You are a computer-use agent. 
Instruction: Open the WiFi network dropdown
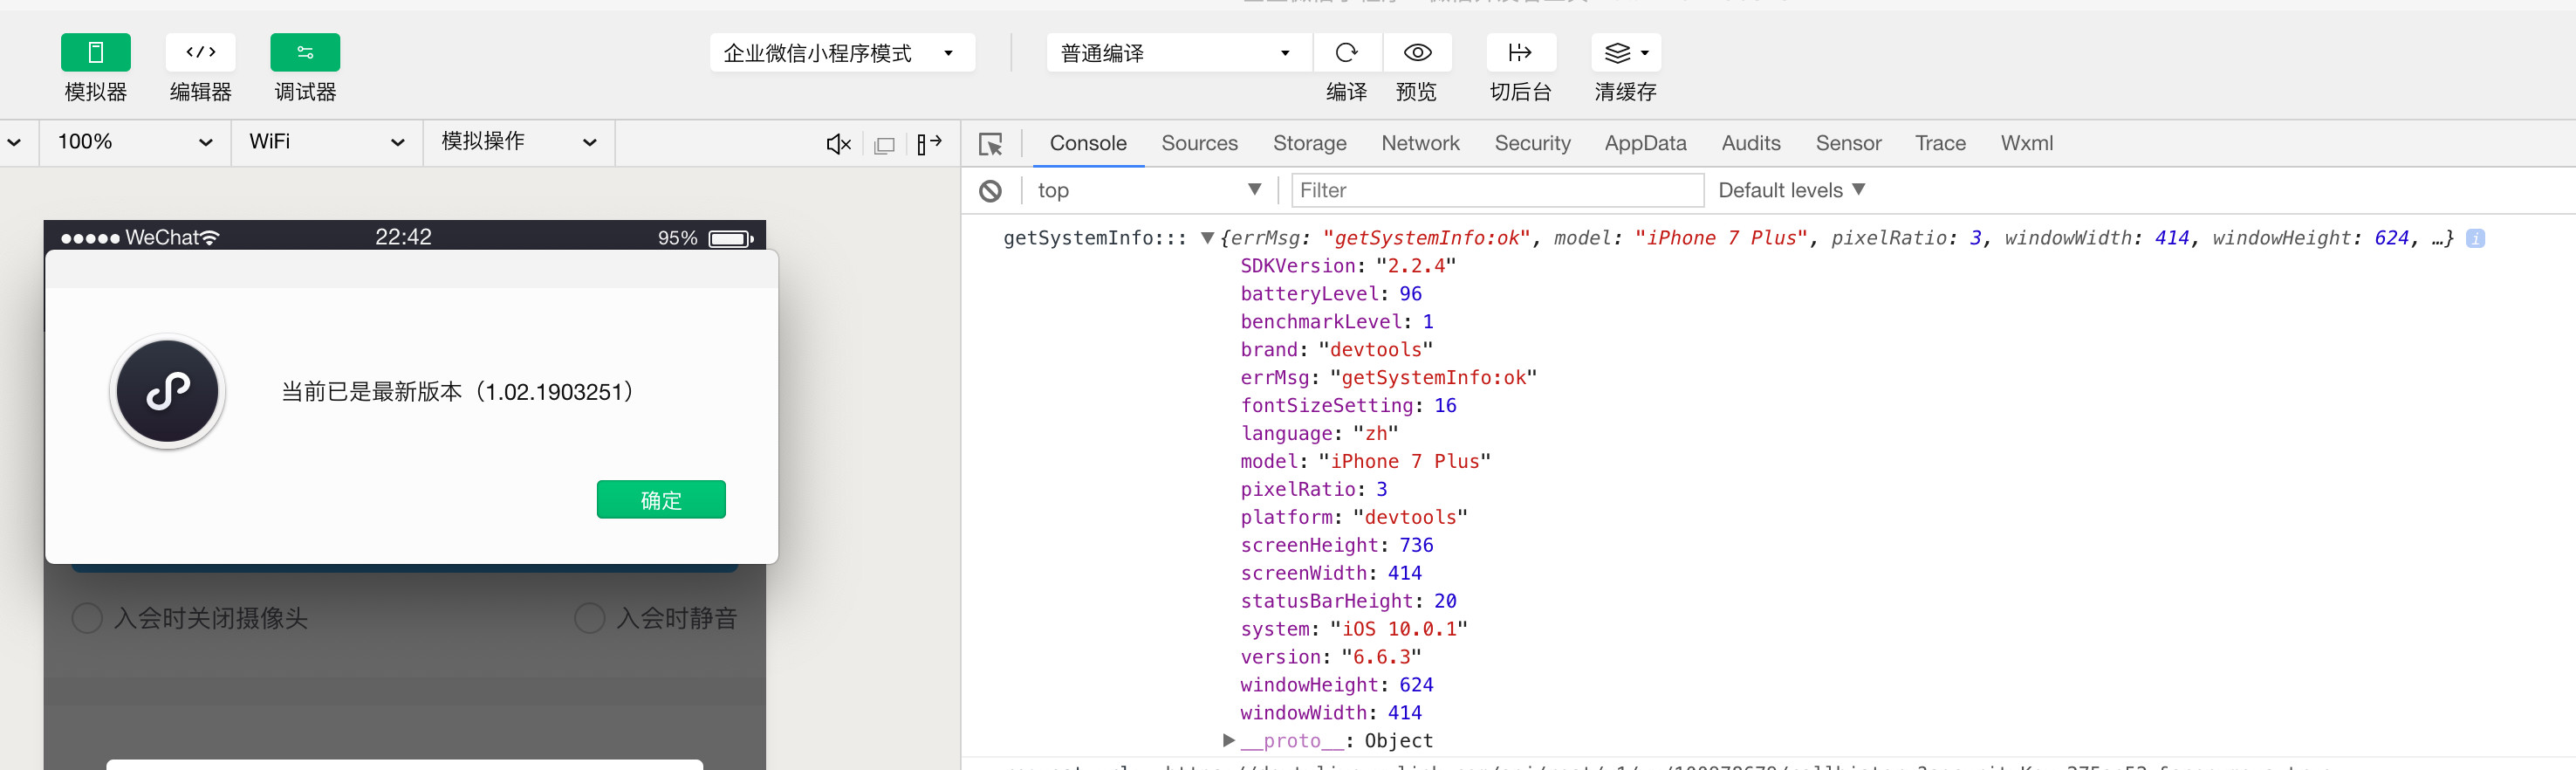(326, 142)
